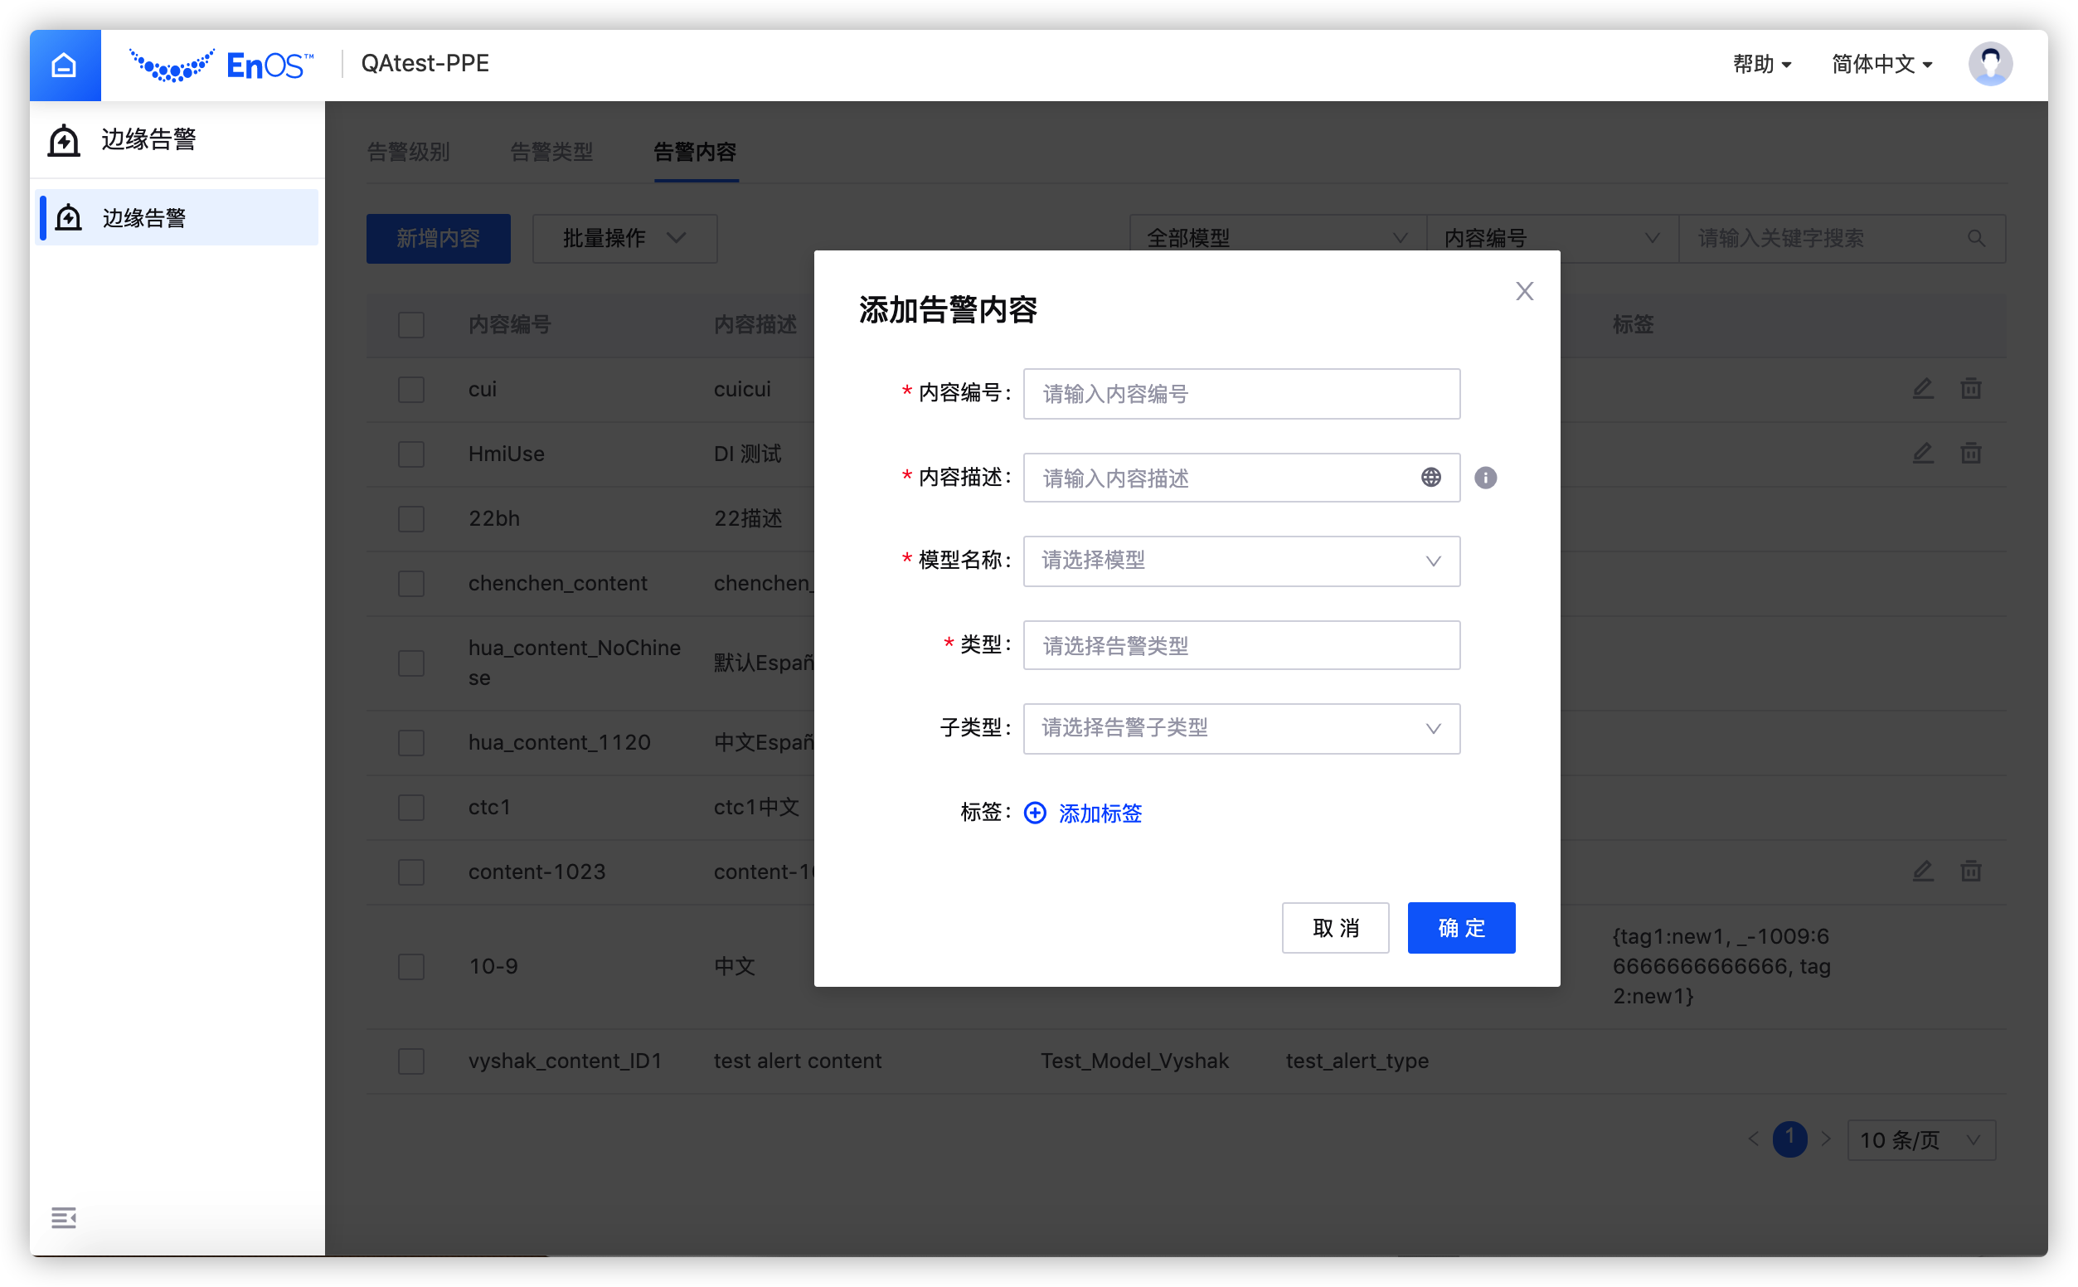The width and height of the screenshot is (2078, 1287).
Task: Click the 取消 cancel button
Action: 1335,928
